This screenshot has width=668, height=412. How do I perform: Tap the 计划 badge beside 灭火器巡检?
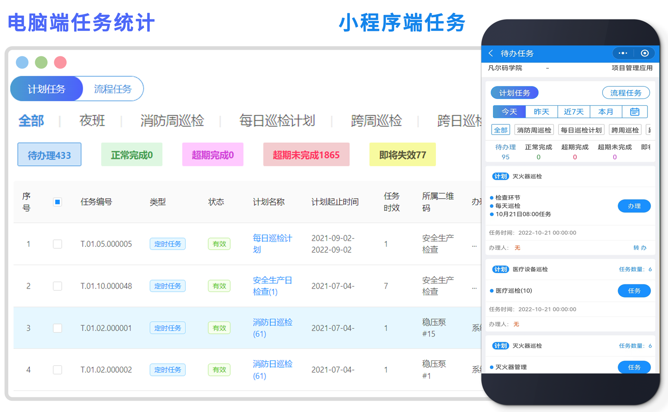click(501, 176)
